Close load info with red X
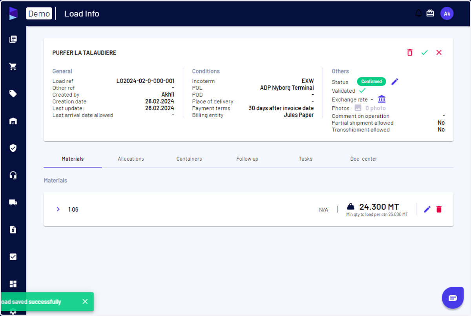This screenshot has height=316, width=471. click(x=439, y=53)
